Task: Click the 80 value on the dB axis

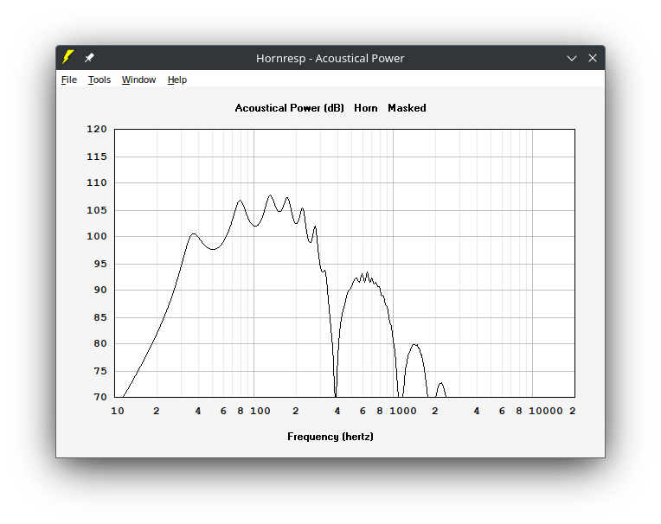Action: click(x=100, y=343)
